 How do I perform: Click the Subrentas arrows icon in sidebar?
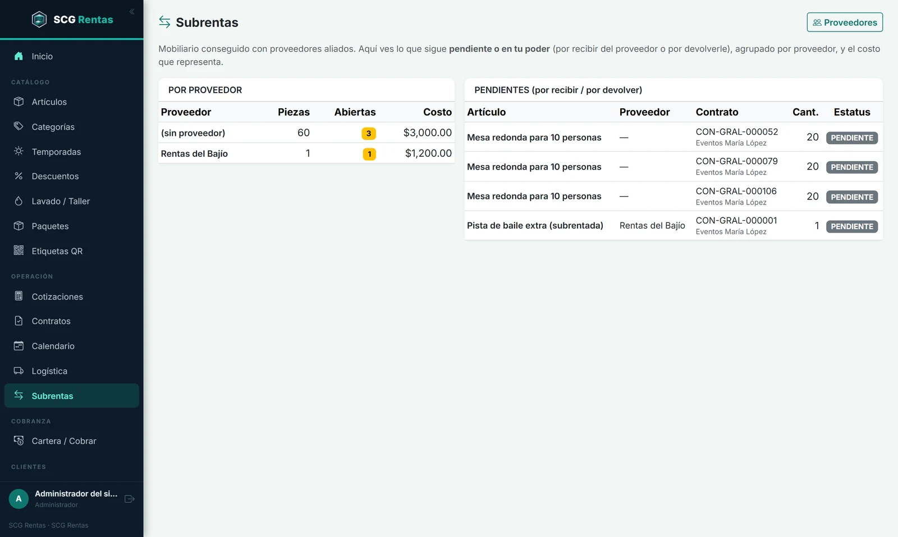19,395
